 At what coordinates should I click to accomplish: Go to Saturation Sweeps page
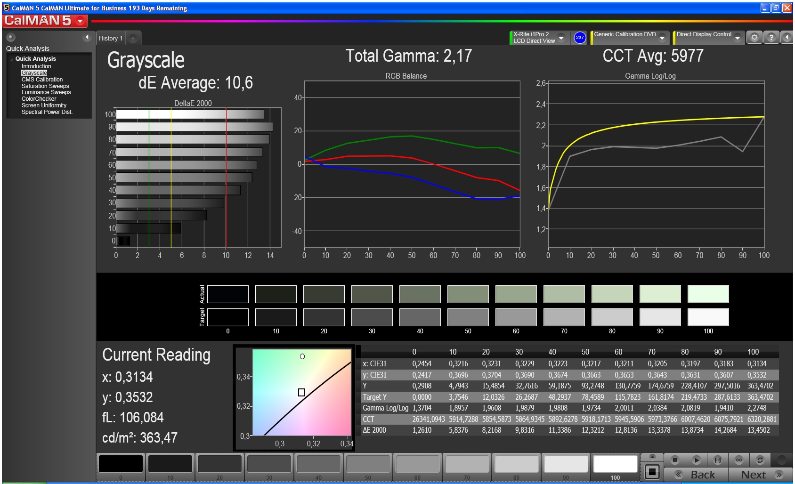click(x=45, y=86)
